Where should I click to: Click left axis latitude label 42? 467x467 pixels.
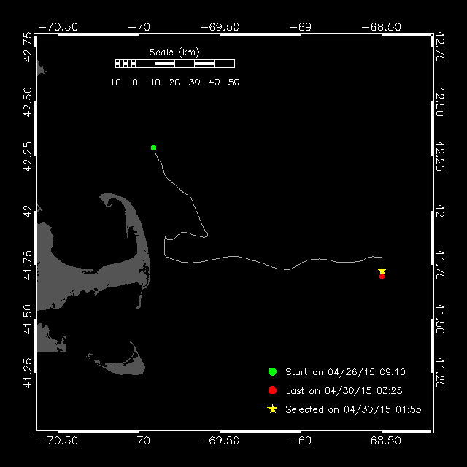pos(28,211)
